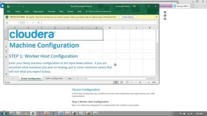The image size is (207, 116).
Task: Click the Enter checkmark in formula bar
Action: [33, 23]
